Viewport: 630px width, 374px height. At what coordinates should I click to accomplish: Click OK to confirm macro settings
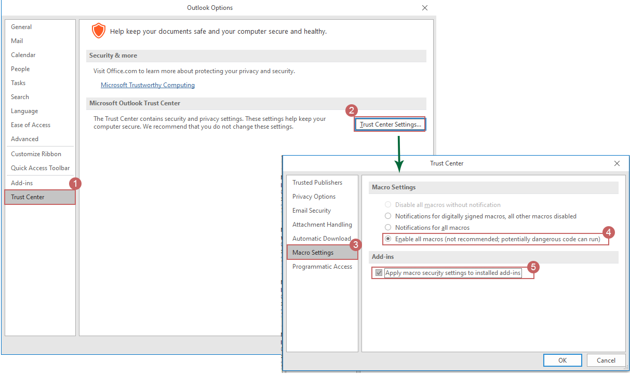point(562,360)
